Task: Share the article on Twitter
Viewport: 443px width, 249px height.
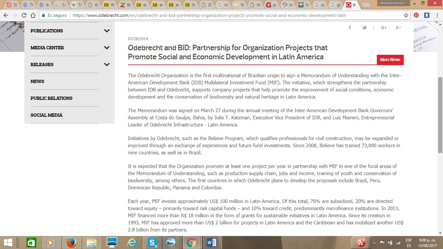Action: [364, 28]
